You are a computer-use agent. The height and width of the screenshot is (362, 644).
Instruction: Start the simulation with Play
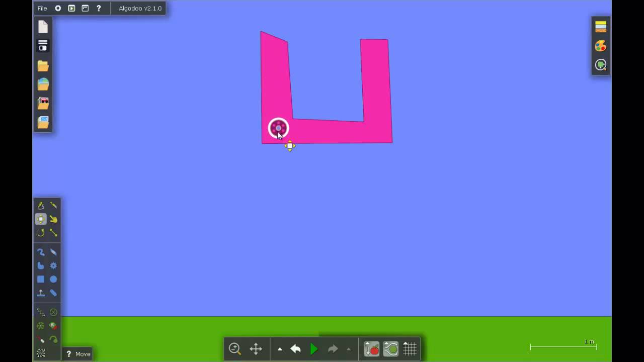click(x=314, y=348)
